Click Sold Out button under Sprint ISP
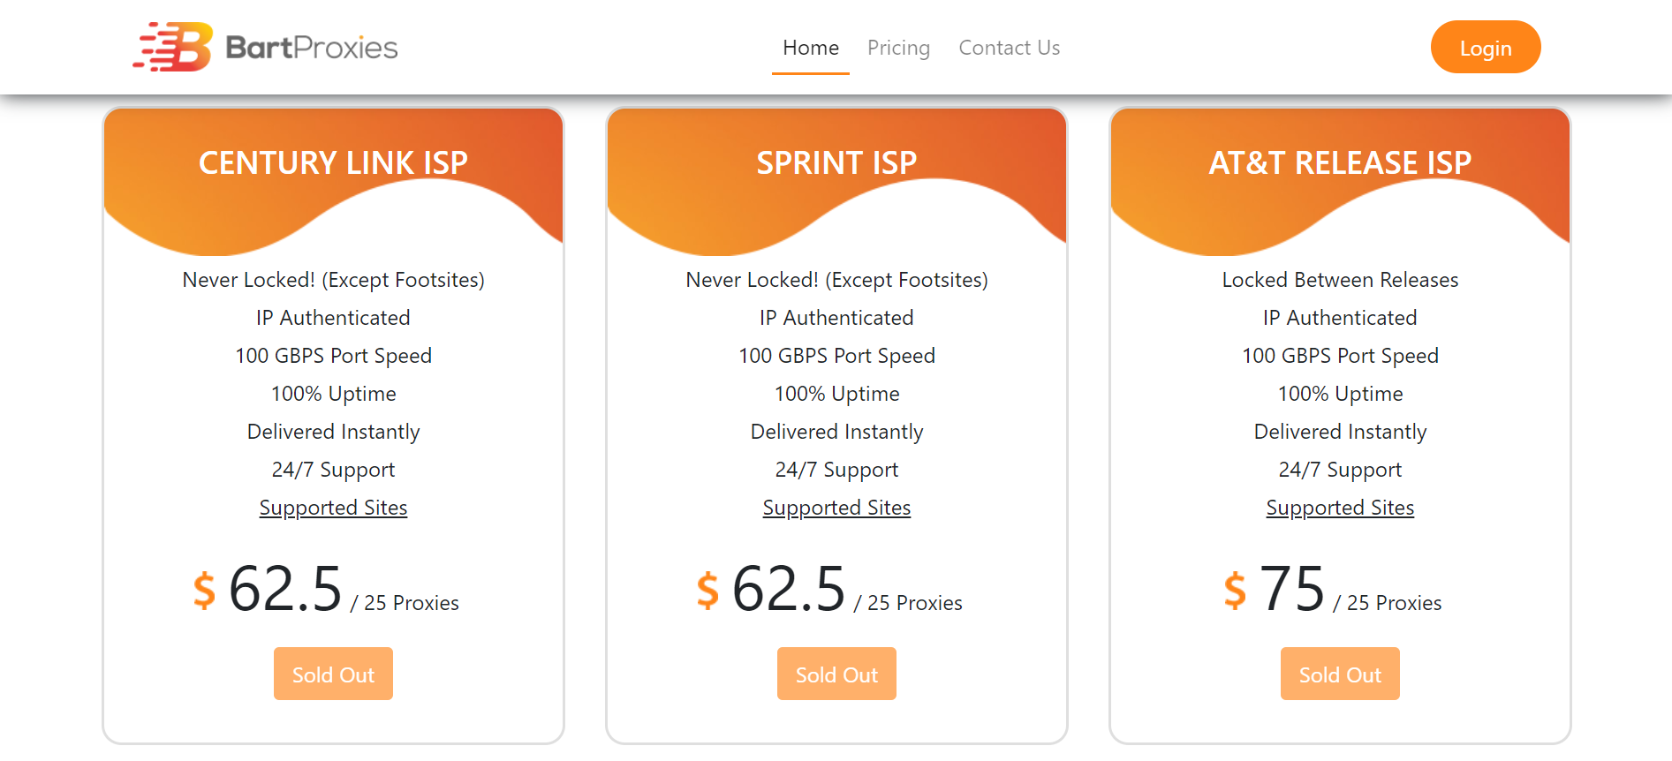This screenshot has height=761, width=1672. point(836,674)
